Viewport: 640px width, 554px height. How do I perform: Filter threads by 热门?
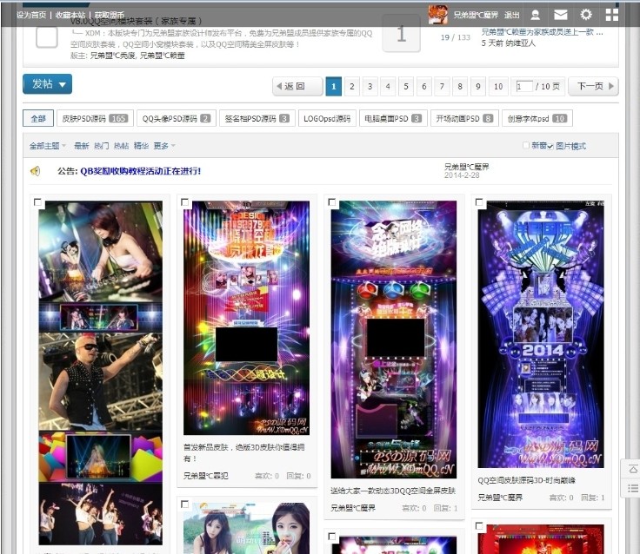tap(101, 146)
